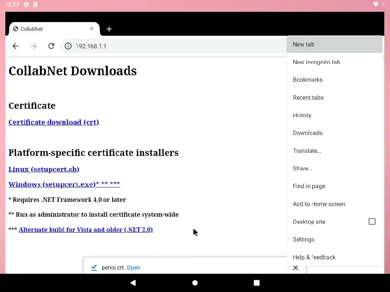Reload the page with the refresh icon

click(x=51, y=46)
